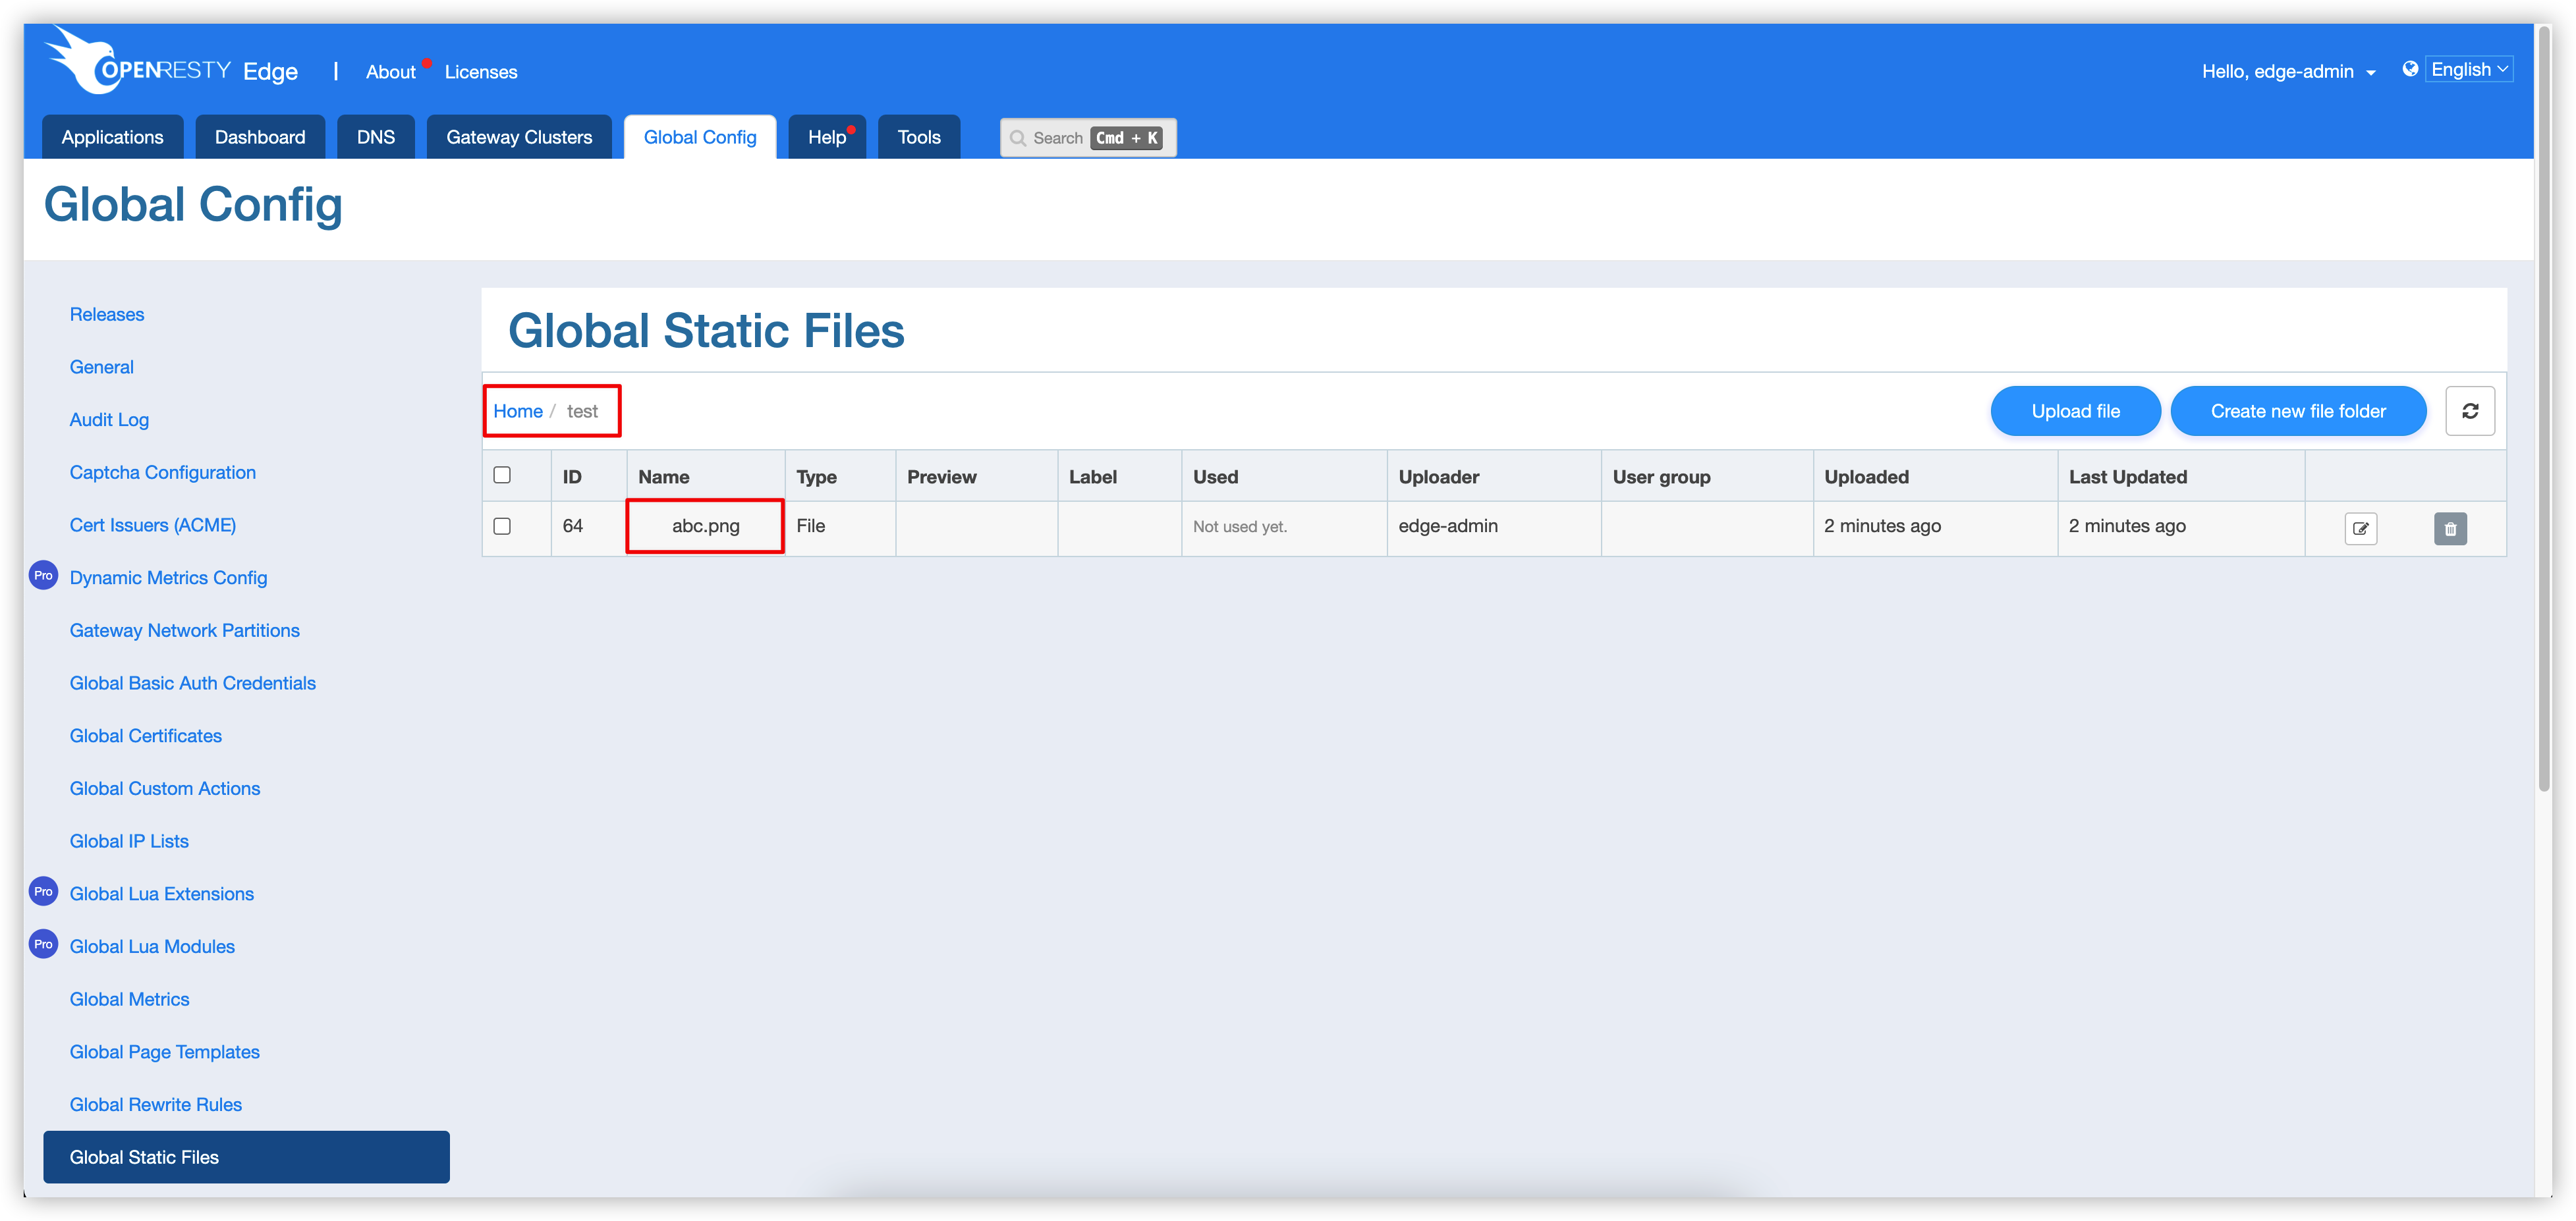Open Releases in the sidebar

(107, 314)
